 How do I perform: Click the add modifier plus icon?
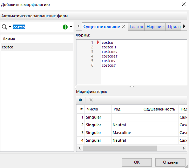pyautogui.click(x=80, y=100)
